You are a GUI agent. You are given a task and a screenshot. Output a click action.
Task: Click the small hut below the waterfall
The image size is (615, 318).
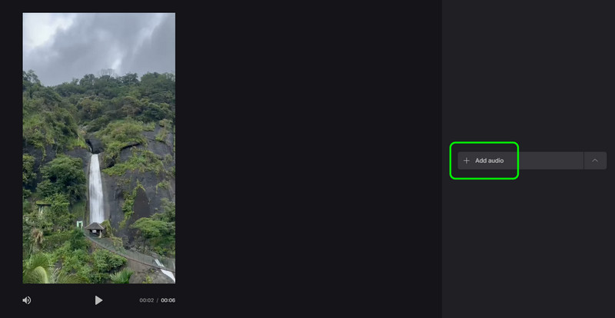pos(95,229)
